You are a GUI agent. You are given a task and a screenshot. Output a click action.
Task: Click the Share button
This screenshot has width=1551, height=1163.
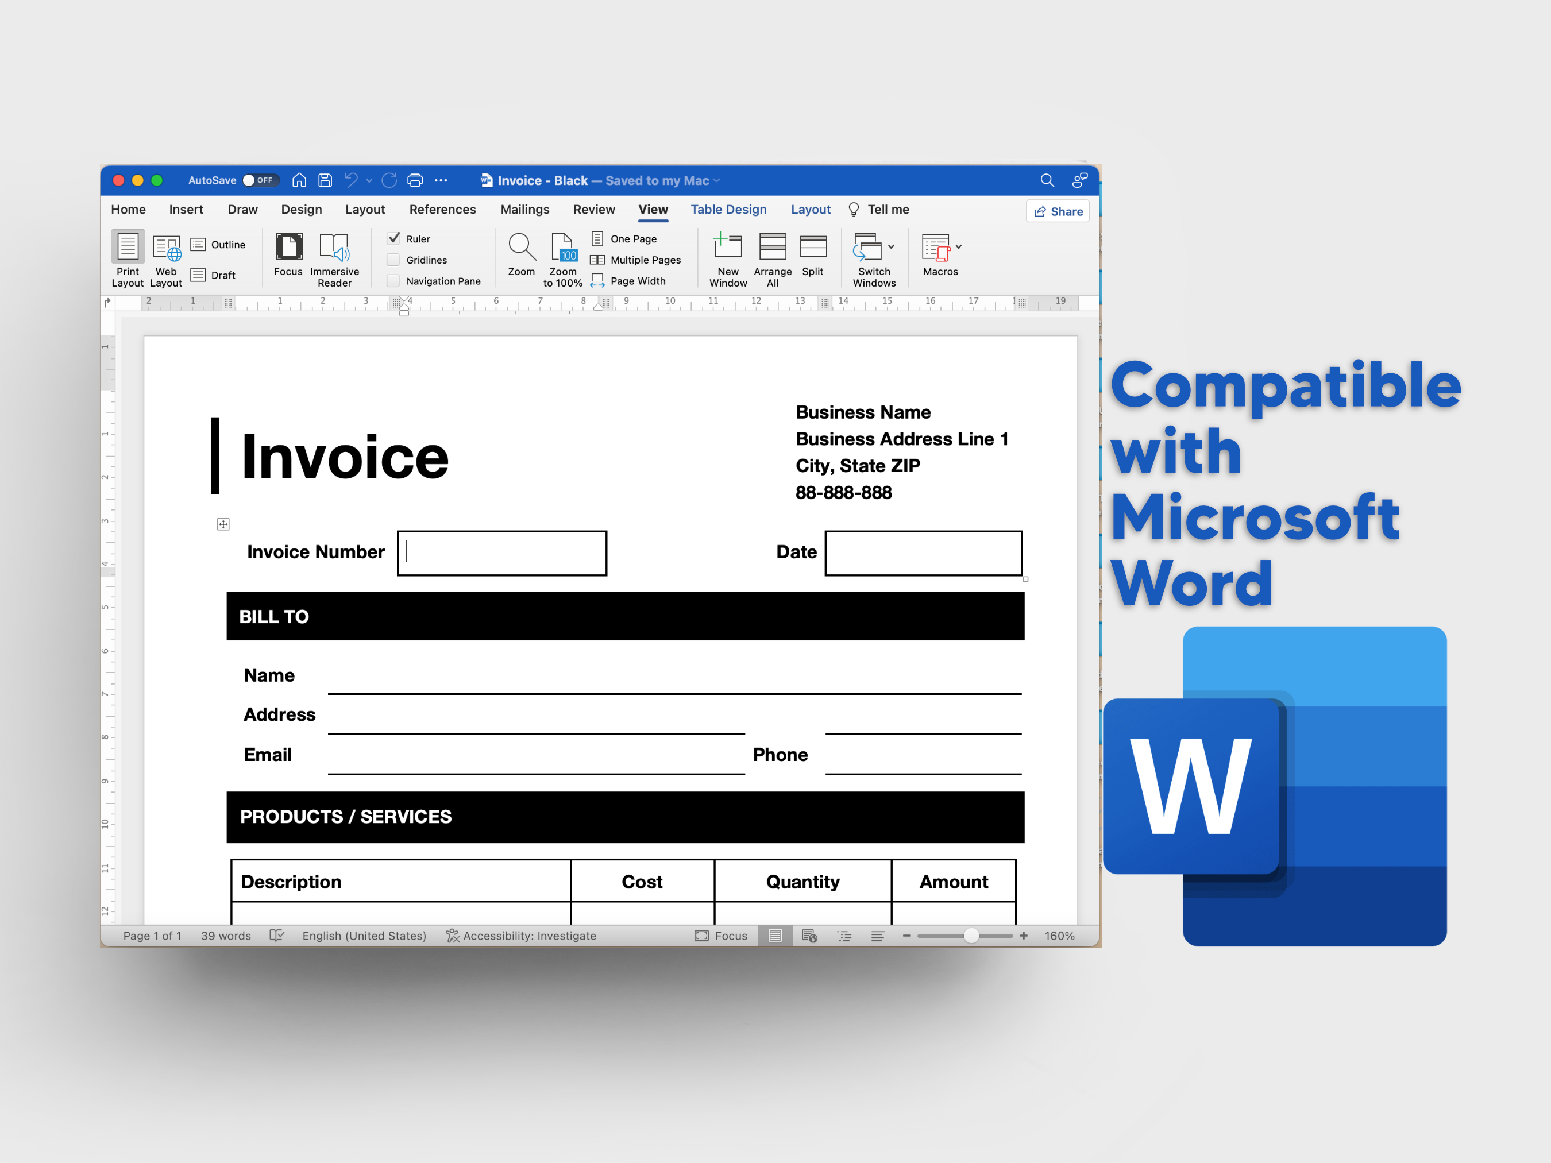(x=1058, y=211)
